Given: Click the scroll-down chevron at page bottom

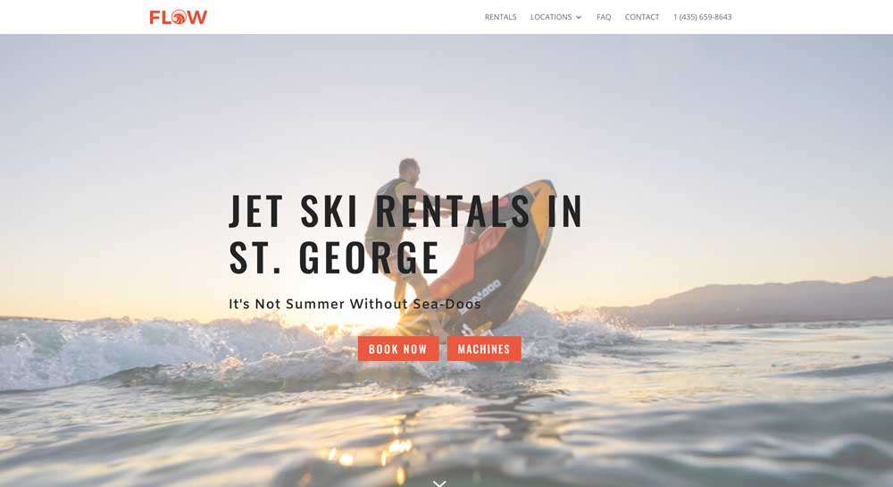Looking at the screenshot, I should point(439,483).
